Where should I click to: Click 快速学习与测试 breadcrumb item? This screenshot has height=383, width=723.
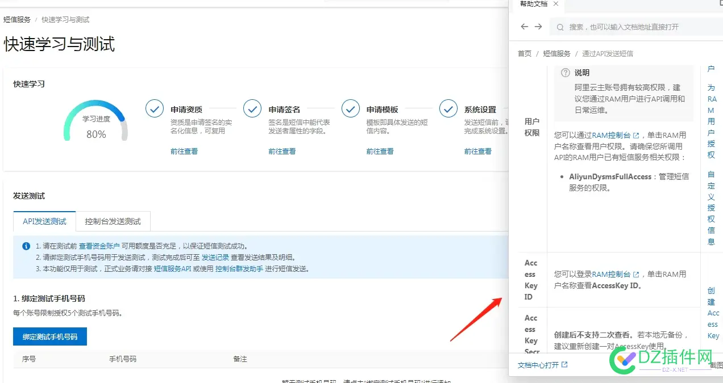coord(65,20)
